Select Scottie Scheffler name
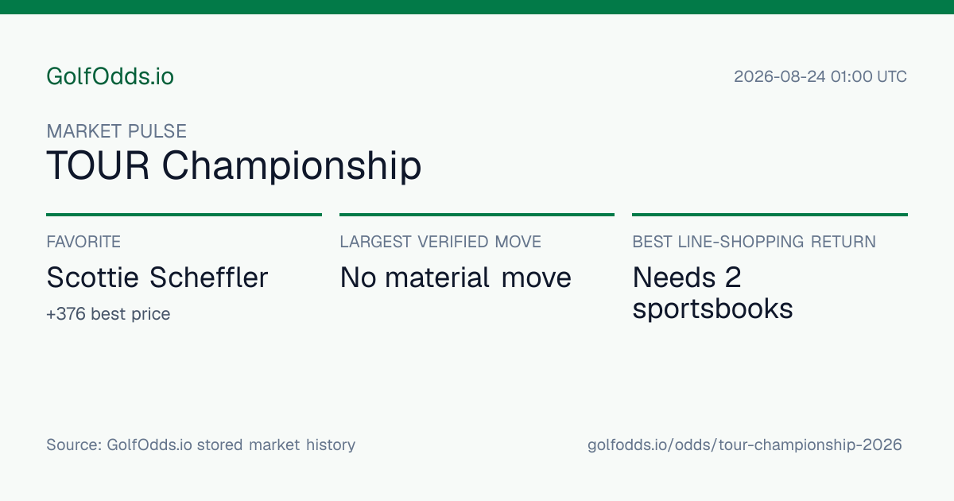 (157, 278)
